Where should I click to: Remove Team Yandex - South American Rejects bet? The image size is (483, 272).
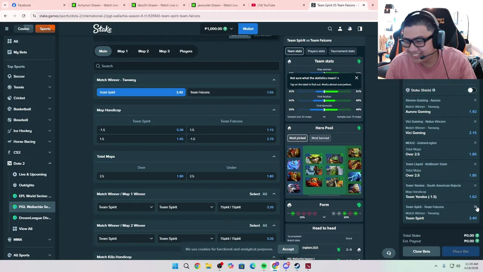475,185
